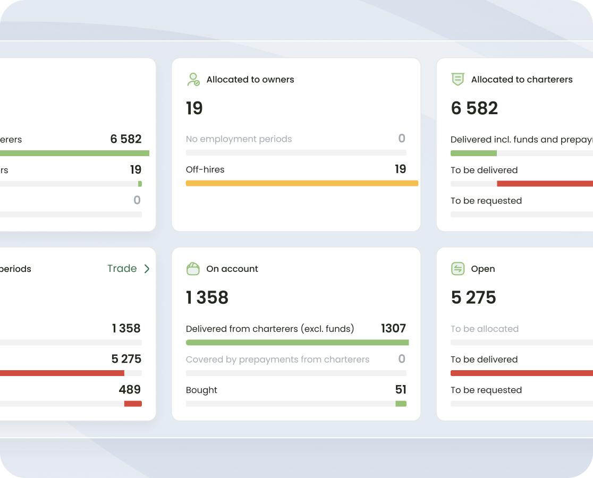Click the Bought row label

[x=201, y=390]
